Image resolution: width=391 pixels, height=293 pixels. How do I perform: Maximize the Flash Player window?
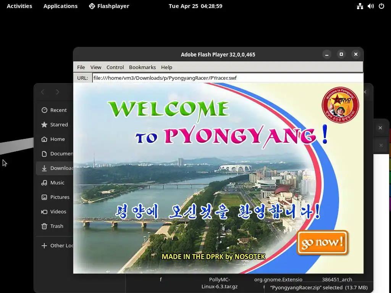[x=341, y=54]
